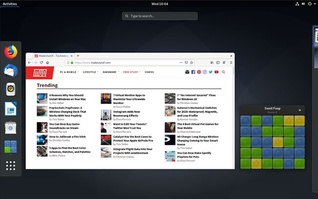
Task: Open 'The 4 Best Virtual Pet Games' article
Action: [x=198, y=126]
